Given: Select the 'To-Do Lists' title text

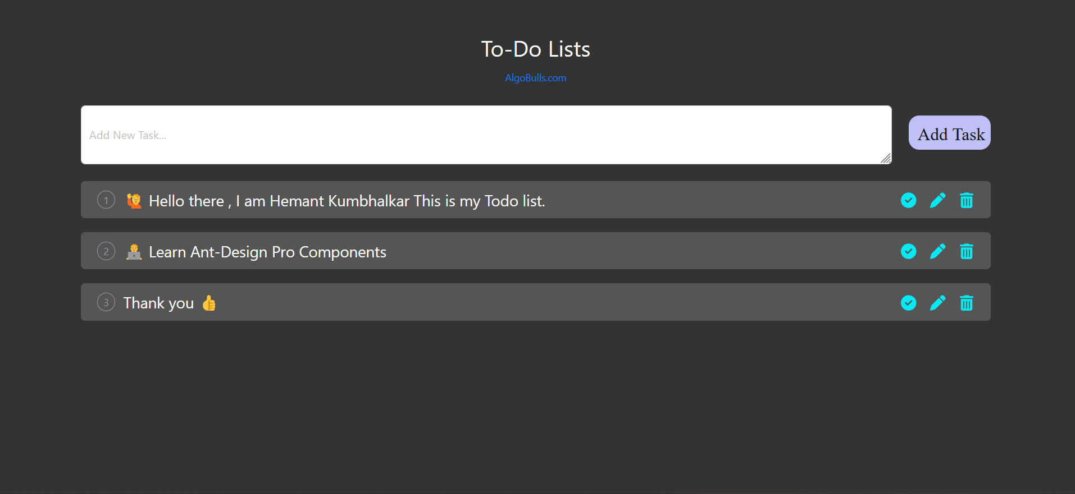Looking at the screenshot, I should [535, 49].
